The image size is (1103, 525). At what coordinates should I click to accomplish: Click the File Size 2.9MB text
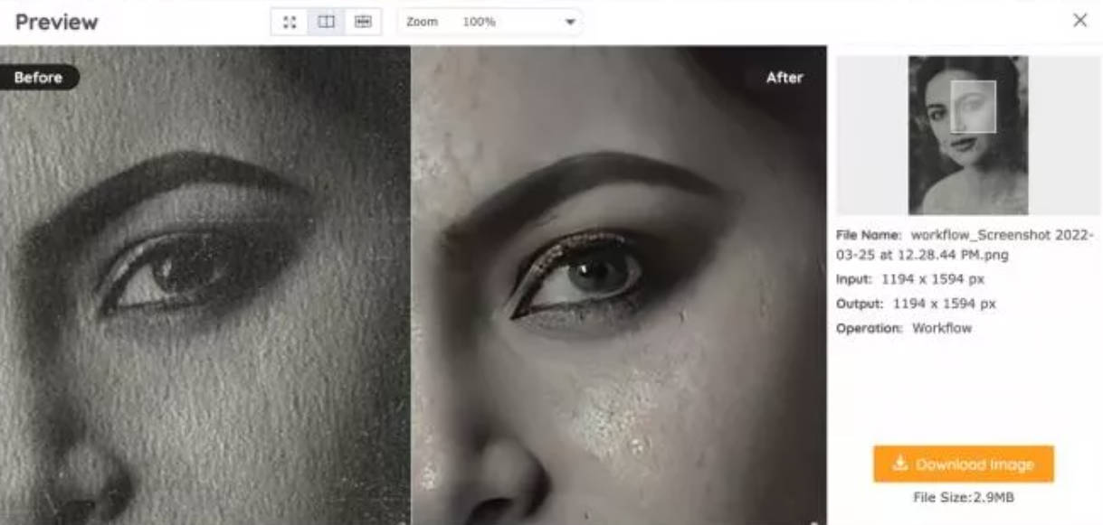963,497
